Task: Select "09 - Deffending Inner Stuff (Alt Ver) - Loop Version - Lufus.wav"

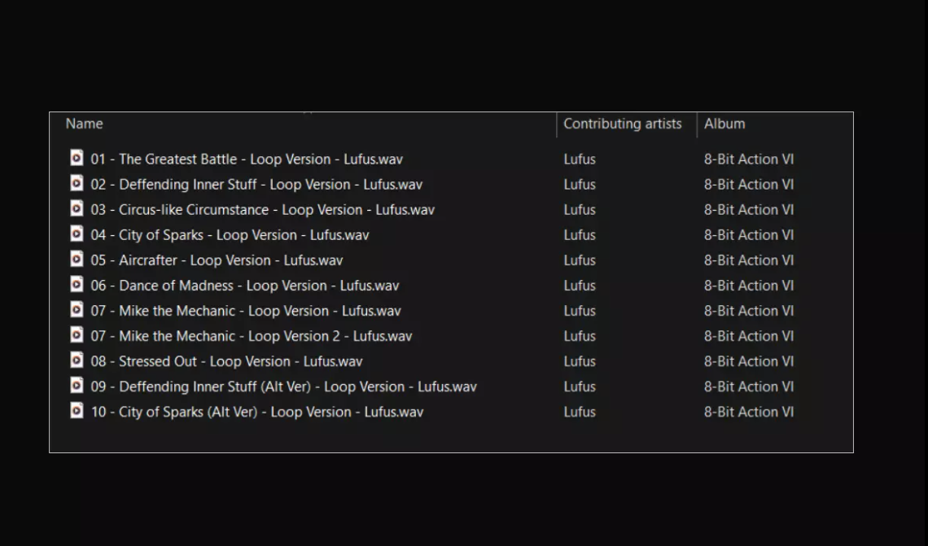Action: click(283, 387)
